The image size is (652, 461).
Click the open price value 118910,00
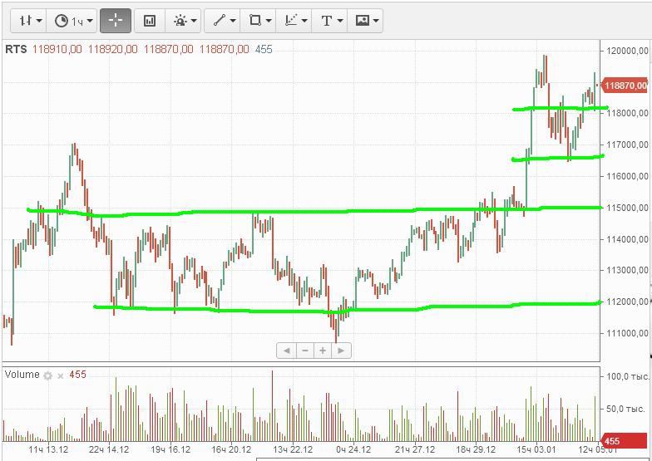[57, 50]
